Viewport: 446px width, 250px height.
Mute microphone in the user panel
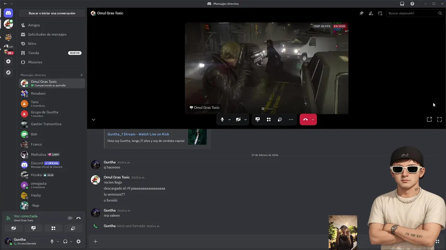[52, 241]
